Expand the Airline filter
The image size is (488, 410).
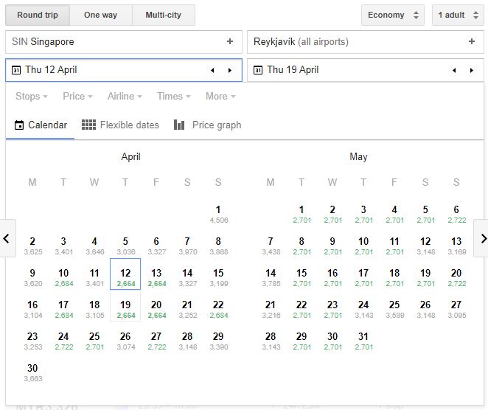point(125,97)
